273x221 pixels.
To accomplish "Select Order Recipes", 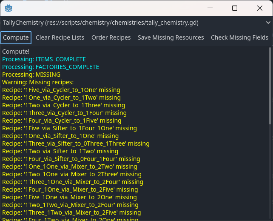I will [111, 37].
